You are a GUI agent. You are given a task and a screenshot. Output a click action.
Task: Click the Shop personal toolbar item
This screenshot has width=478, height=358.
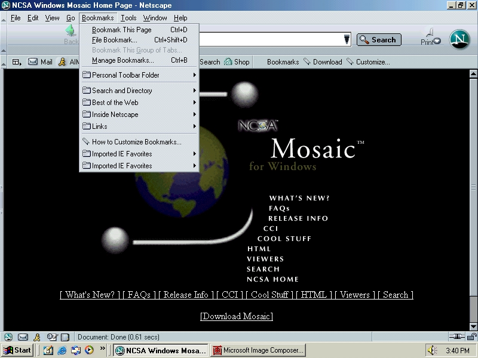point(237,62)
